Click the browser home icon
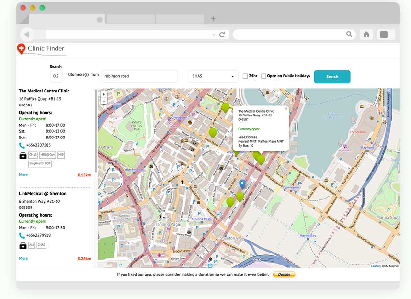Viewport: 411px width, 299px height. (366, 34)
